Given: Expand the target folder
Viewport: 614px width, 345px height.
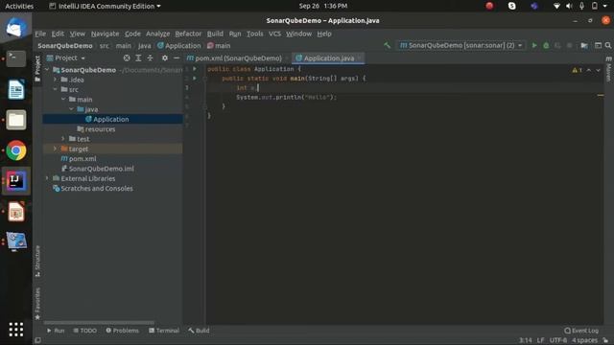Looking at the screenshot, I should (56, 149).
